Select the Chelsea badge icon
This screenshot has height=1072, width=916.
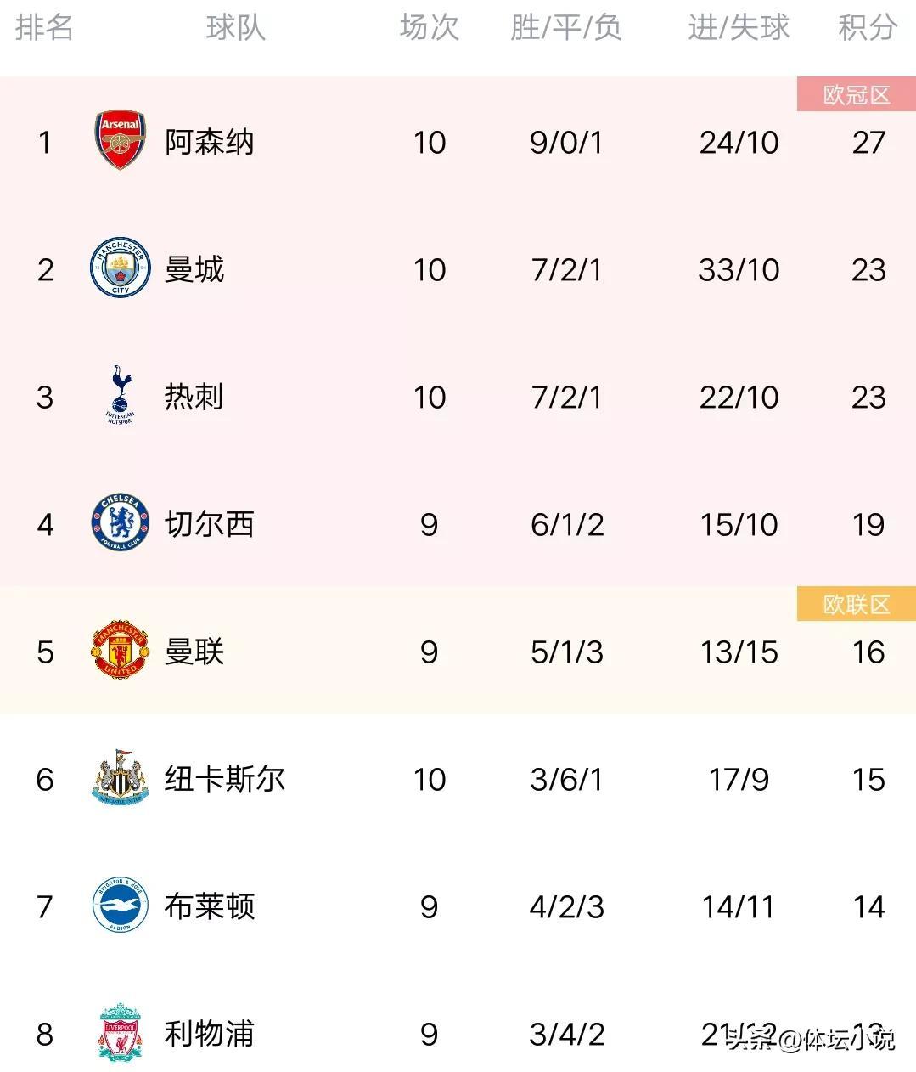[x=120, y=523]
